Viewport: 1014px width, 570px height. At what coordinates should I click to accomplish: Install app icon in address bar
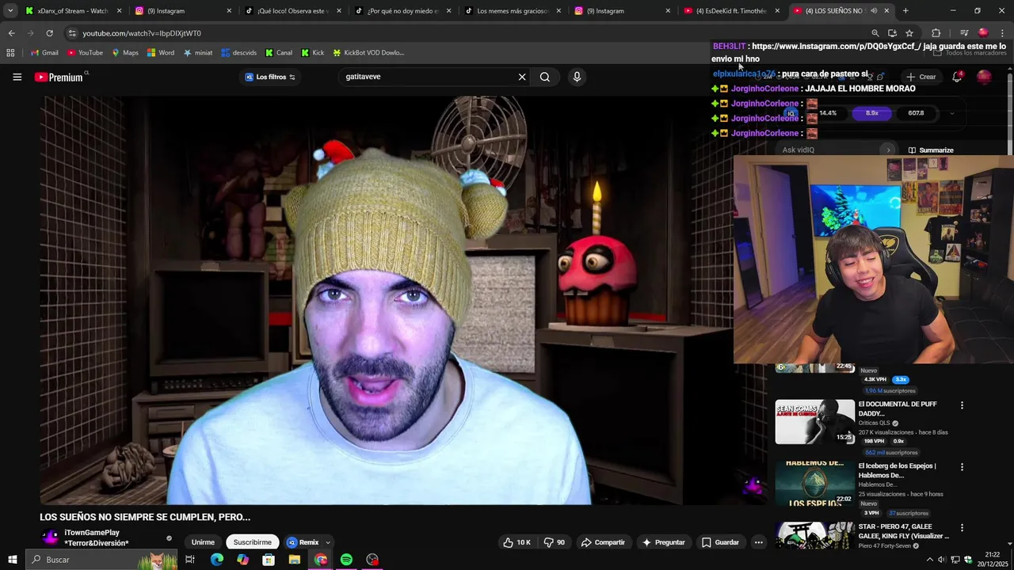coord(892,33)
